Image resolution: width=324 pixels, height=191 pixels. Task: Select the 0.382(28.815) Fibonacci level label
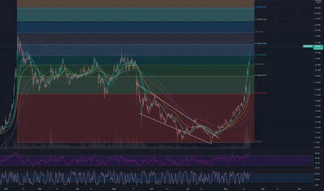point(261,75)
